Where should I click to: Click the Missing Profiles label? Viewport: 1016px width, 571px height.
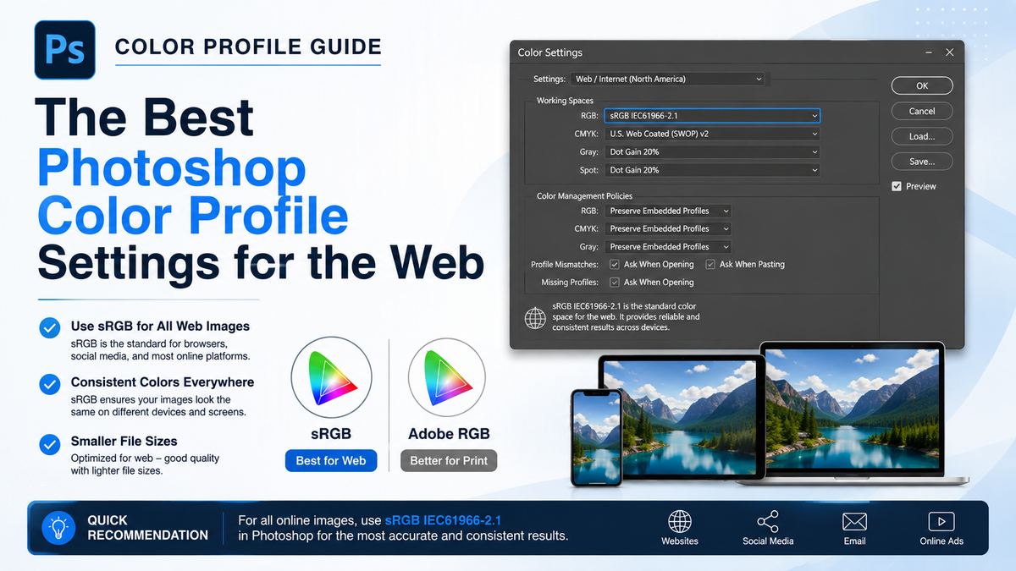(x=570, y=283)
